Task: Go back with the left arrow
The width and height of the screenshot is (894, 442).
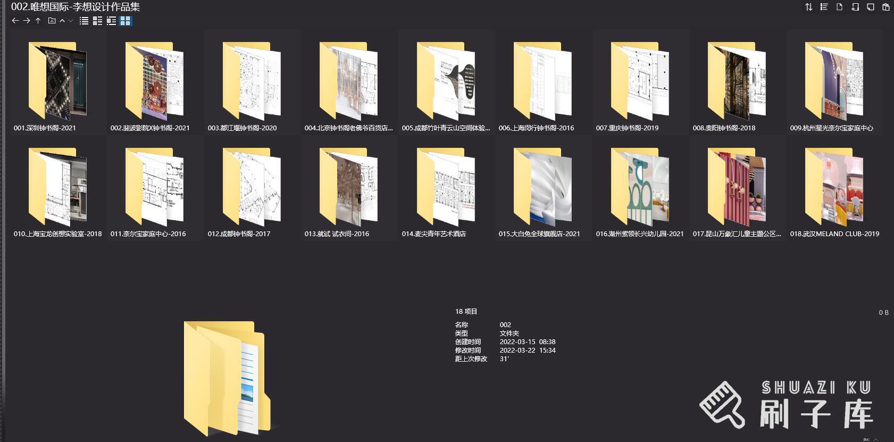Action: point(15,21)
